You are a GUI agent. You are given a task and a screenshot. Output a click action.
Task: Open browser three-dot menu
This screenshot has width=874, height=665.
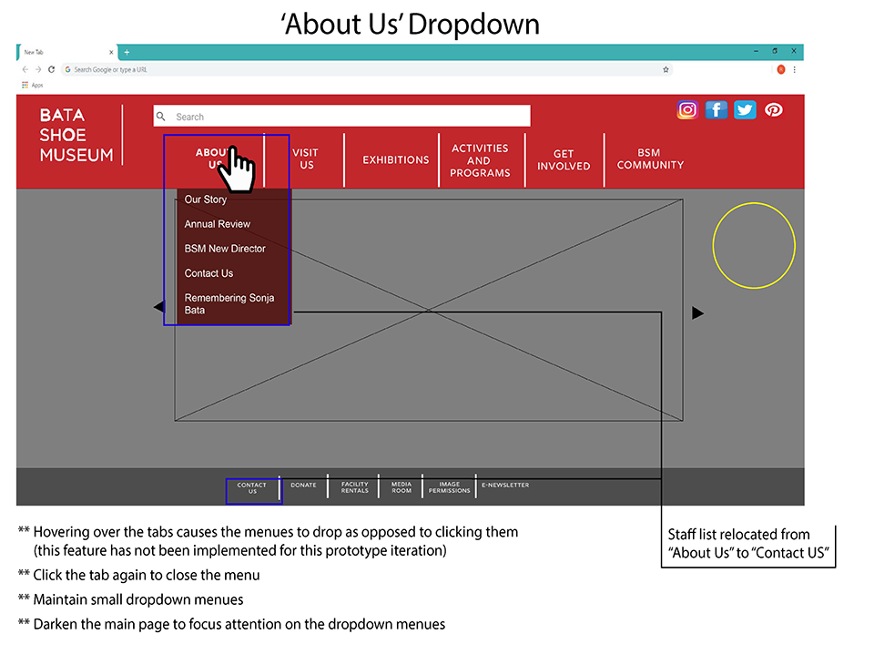794,70
